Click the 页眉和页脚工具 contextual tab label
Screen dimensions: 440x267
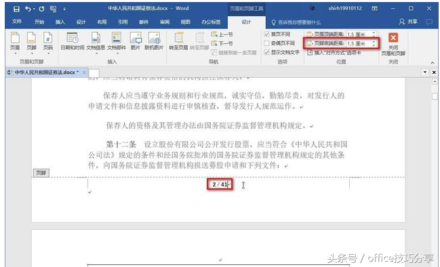[x=247, y=9]
